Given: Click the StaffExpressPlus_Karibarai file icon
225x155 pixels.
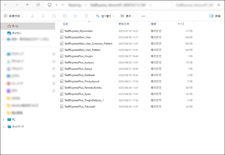Looking at the screenshot, I should coord(62,75).
